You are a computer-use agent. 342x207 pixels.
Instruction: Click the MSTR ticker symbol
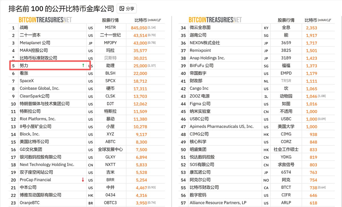tap(111, 28)
